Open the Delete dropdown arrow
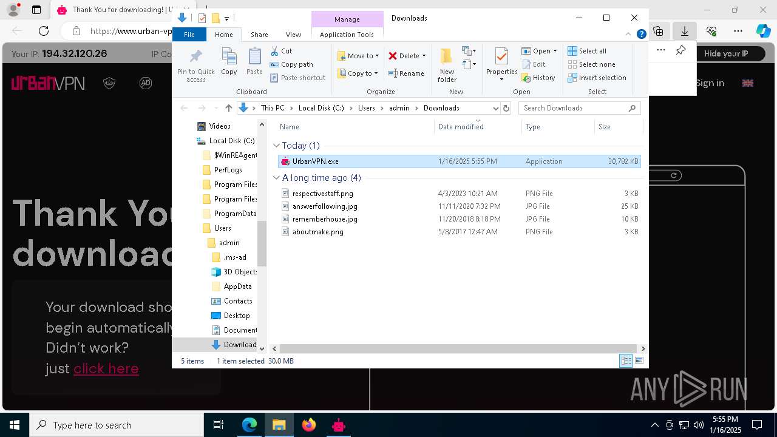The width and height of the screenshot is (777, 437). pos(424,56)
